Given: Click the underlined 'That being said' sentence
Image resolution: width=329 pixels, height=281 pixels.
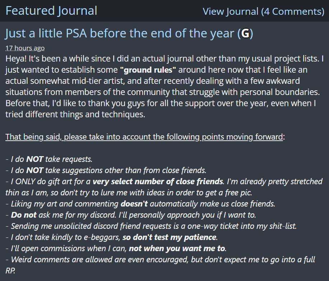Looking at the screenshot, I should (144, 137).
